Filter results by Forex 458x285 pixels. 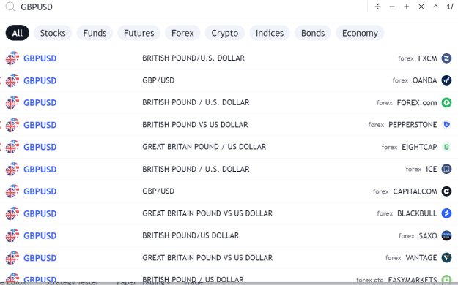click(182, 33)
